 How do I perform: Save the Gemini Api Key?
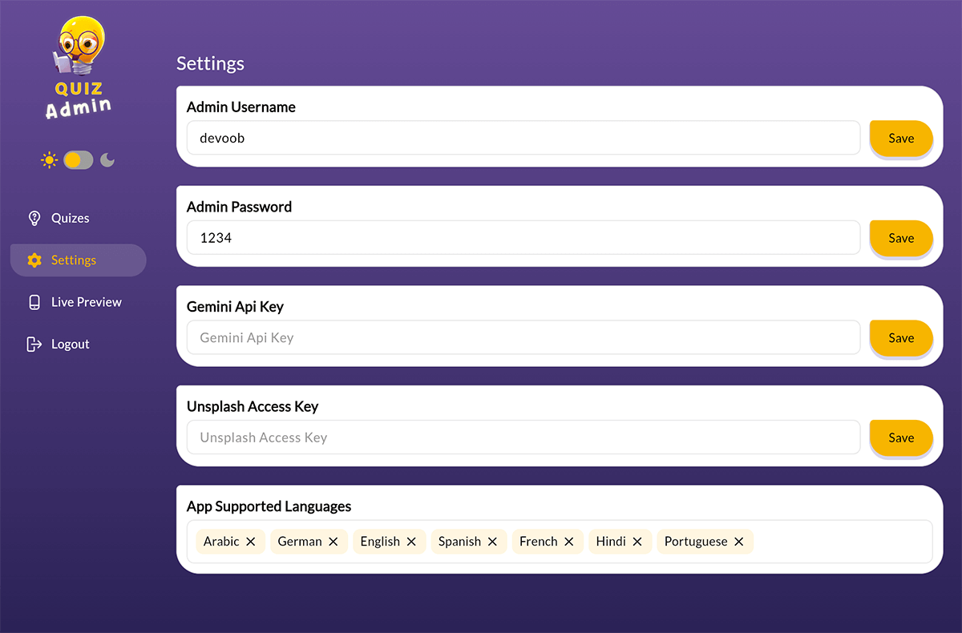[901, 338]
